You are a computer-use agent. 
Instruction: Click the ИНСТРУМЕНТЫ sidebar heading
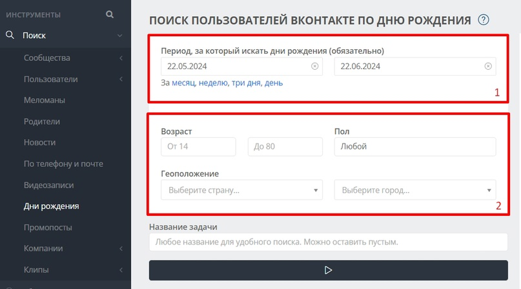[x=33, y=15]
